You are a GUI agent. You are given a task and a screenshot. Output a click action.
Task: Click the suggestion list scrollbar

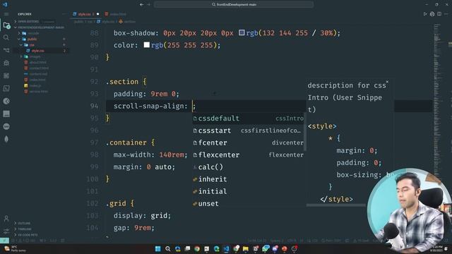pyautogui.click(x=305, y=132)
